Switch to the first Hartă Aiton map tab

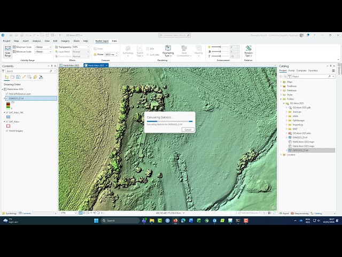(71, 65)
